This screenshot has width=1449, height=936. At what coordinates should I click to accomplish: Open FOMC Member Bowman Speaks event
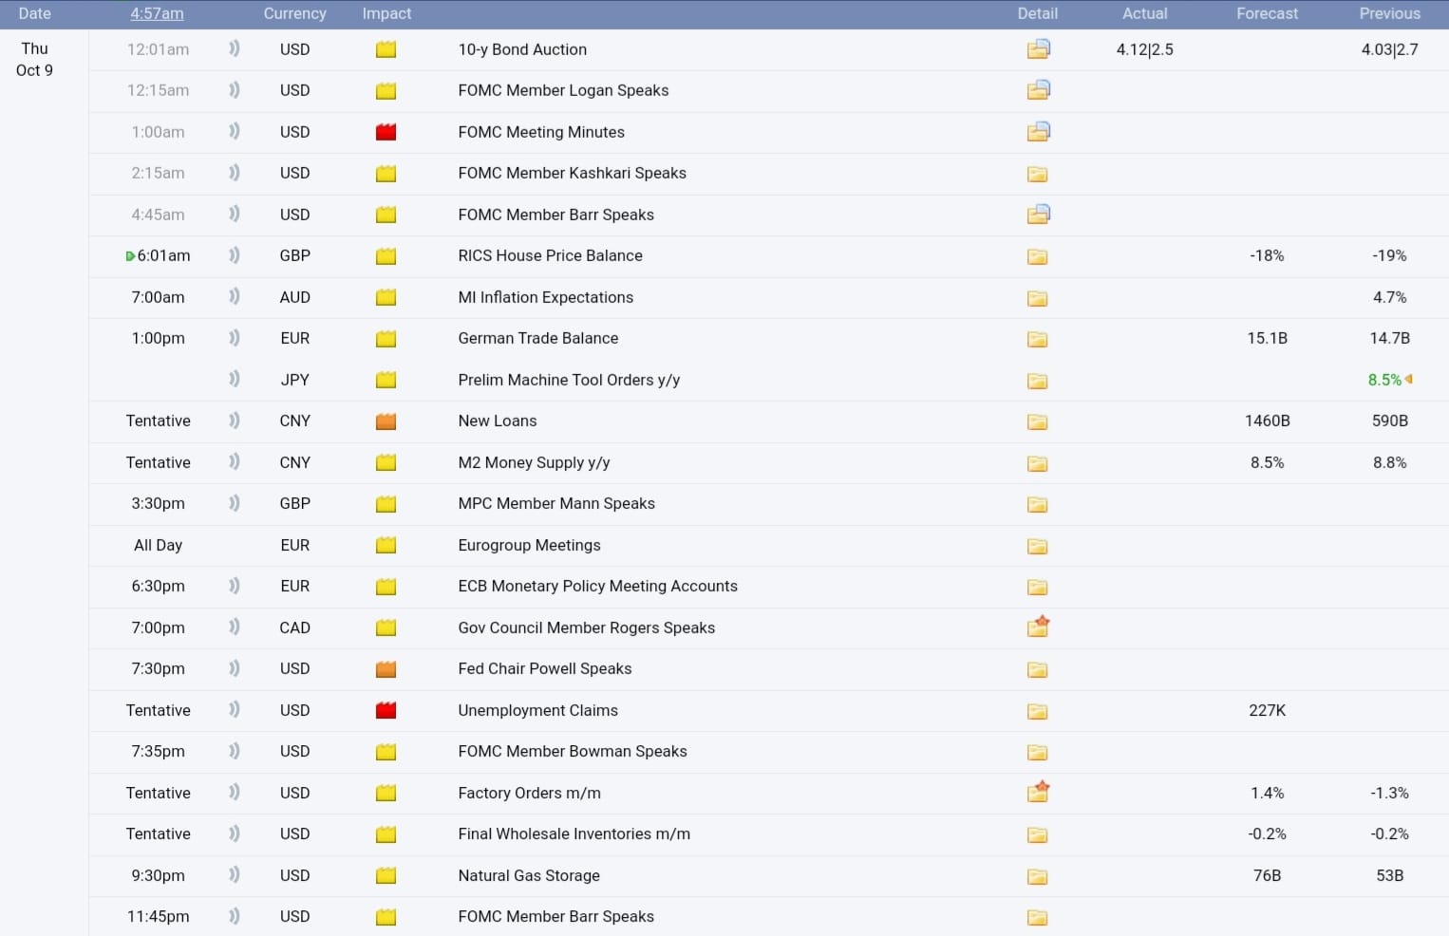pyautogui.click(x=572, y=751)
